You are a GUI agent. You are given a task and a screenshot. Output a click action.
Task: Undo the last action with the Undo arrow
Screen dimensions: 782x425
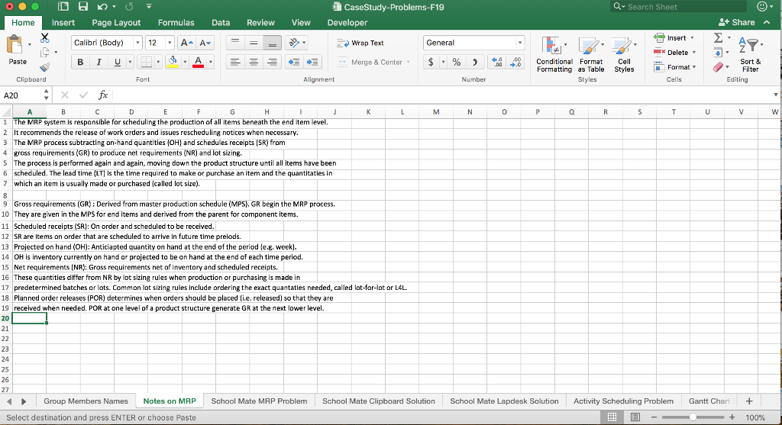(102, 6)
